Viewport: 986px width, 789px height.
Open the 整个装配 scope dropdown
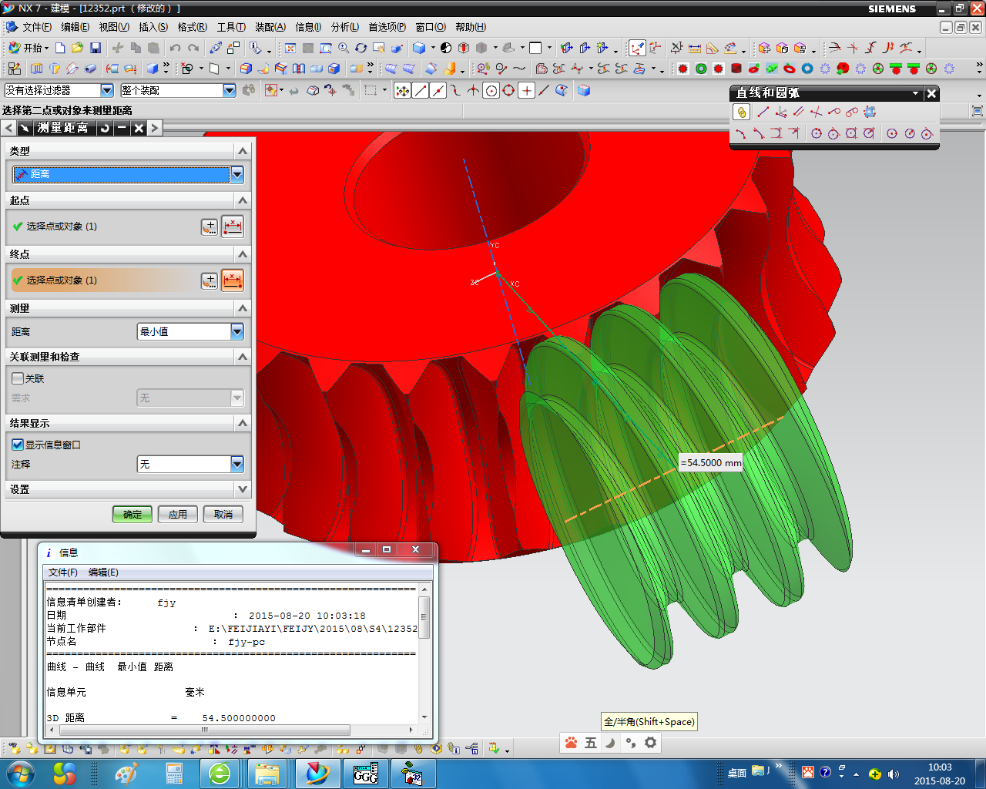pos(230,90)
